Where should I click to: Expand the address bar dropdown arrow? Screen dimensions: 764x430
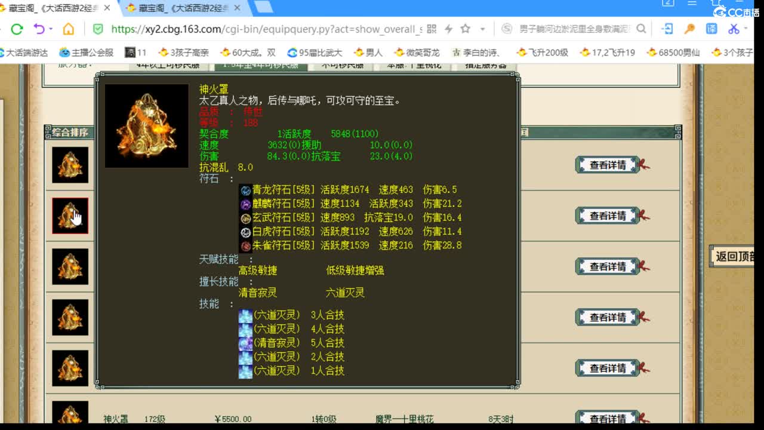482,29
